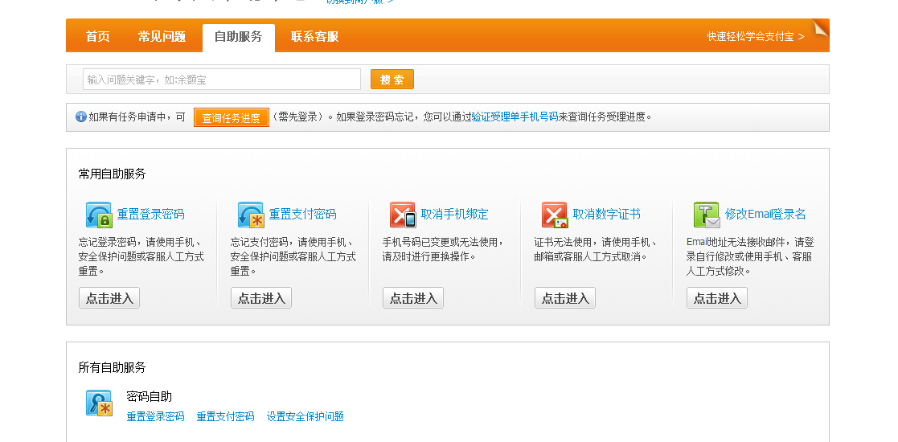Click the 搜索 button
The width and height of the screenshot is (898, 442).
[x=392, y=80]
